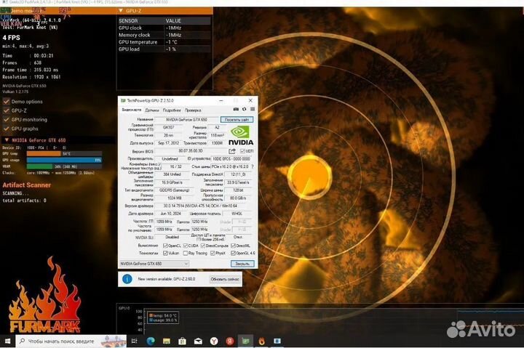Image resolution: width=524 pixels, height=348 pixels.
Task: Click the Обновить сейчас button
Action: [x=225, y=279]
